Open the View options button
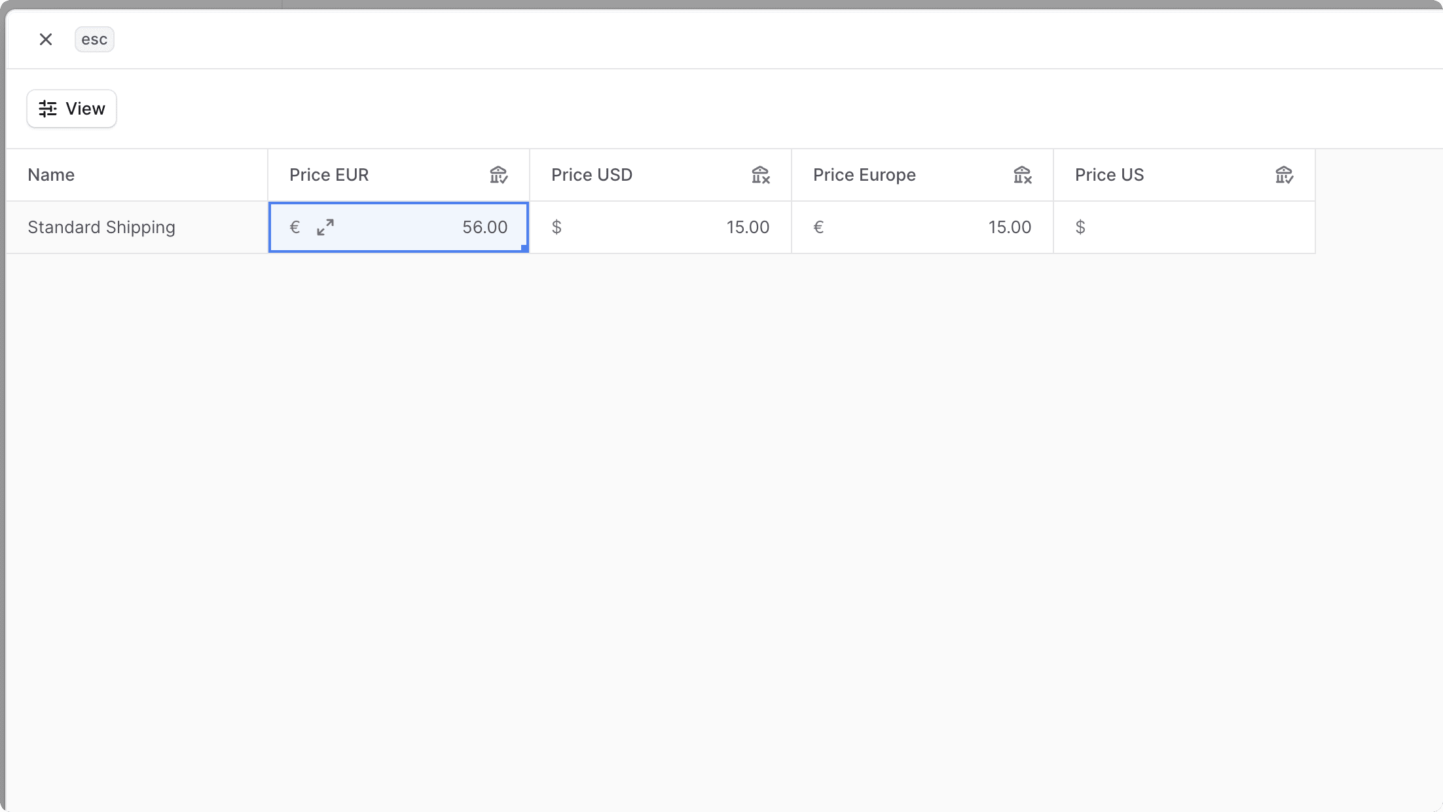Screen dimensions: 1443x812 71,108
